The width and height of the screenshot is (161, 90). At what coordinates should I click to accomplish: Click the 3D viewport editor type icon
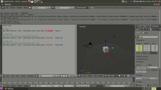[x=80, y=76]
